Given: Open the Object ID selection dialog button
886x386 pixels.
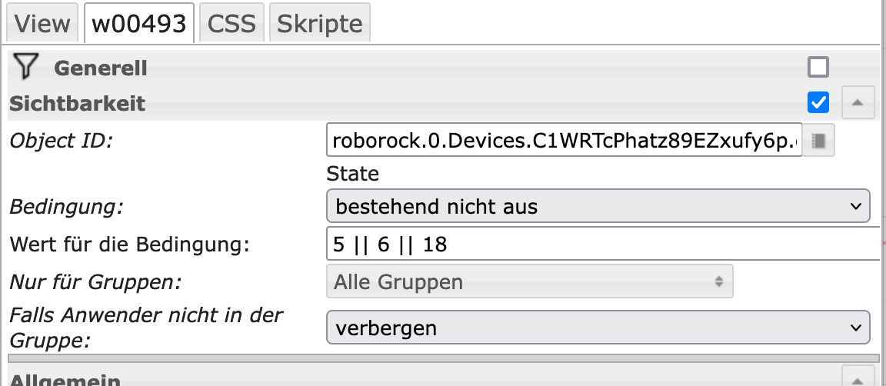Looking at the screenshot, I should [819, 141].
